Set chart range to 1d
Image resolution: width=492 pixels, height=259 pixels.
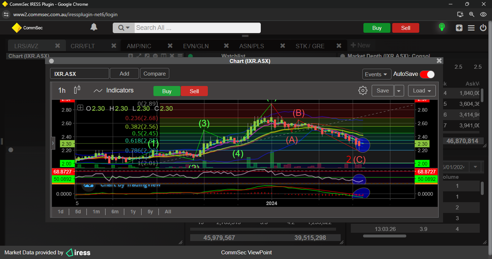click(61, 212)
